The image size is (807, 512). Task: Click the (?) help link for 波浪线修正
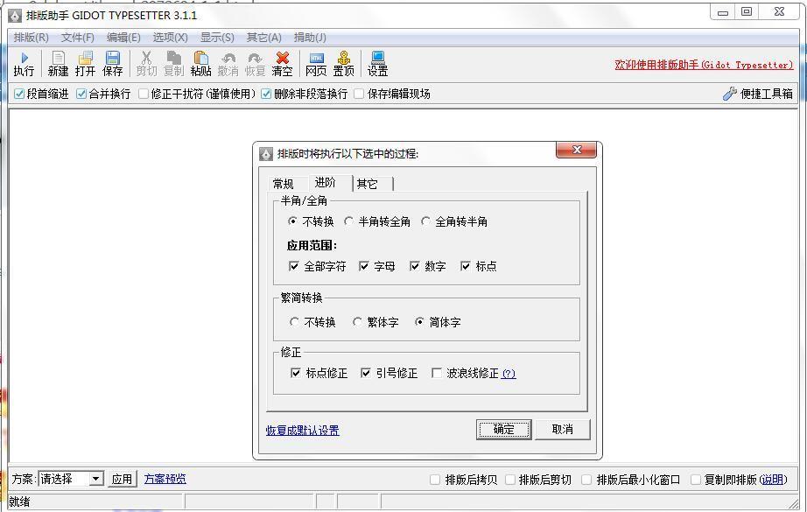(509, 374)
